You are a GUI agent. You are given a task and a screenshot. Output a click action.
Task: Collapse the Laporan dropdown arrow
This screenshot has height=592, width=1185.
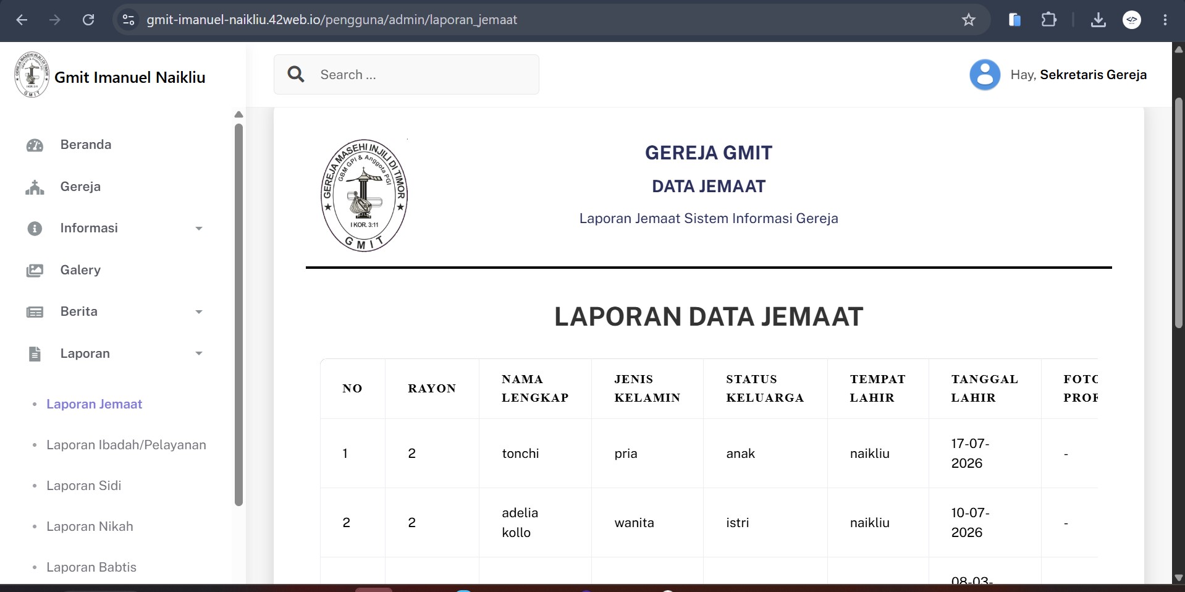tap(199, 353)
